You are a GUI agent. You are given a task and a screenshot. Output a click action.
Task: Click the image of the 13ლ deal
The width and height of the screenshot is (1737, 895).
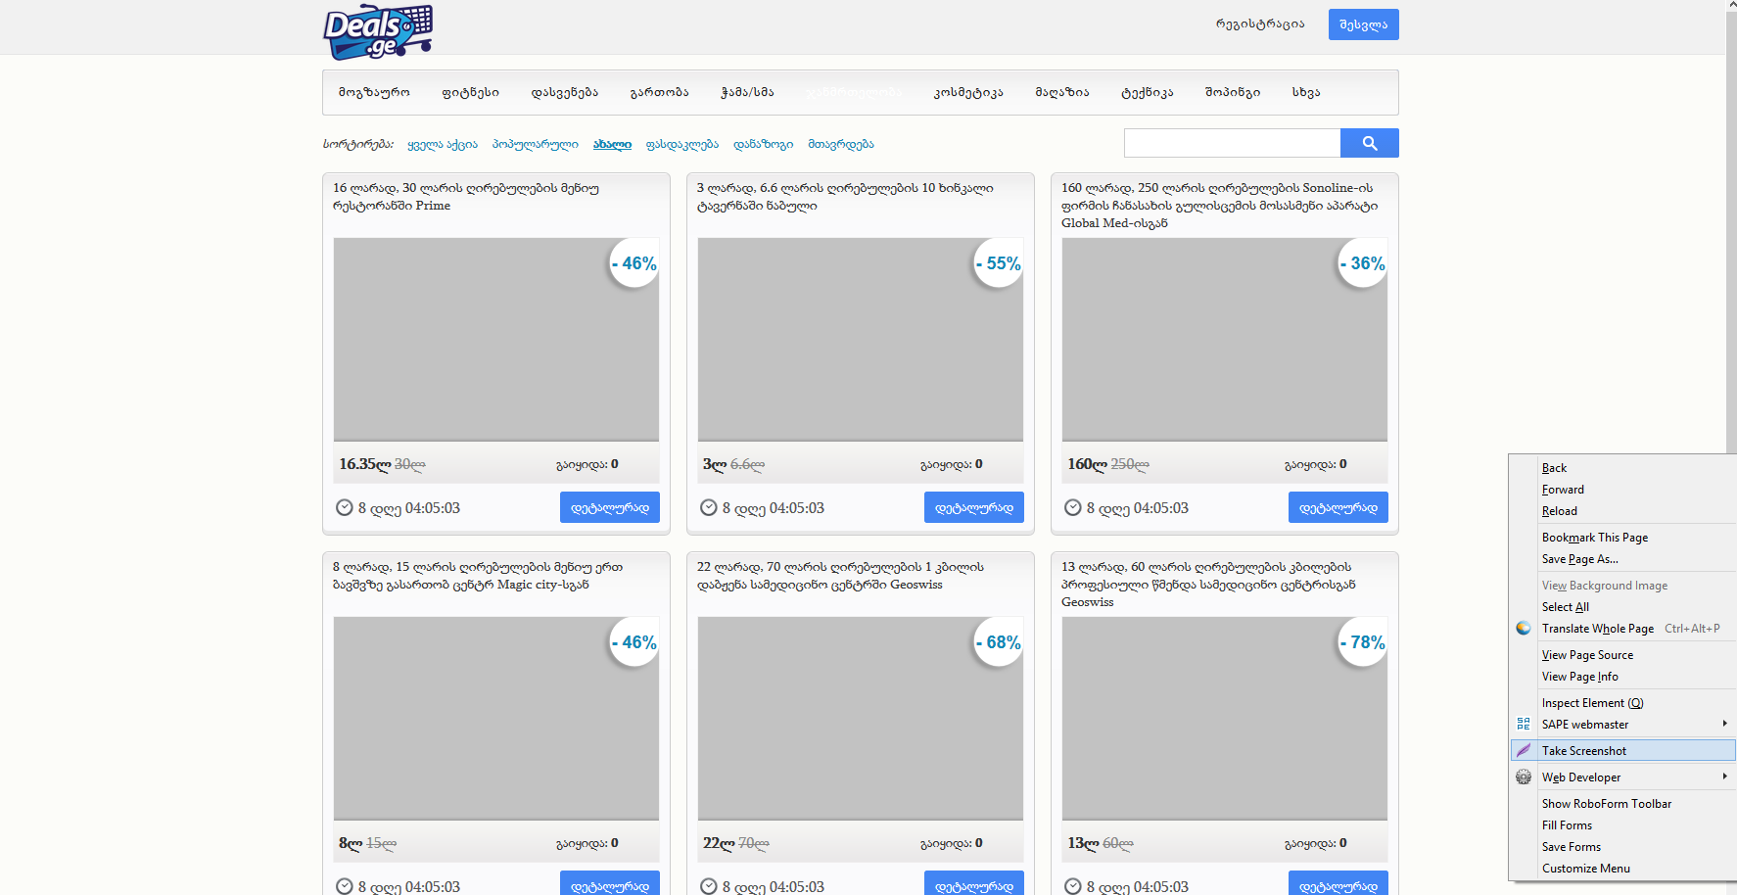(x=1225, y=718)
